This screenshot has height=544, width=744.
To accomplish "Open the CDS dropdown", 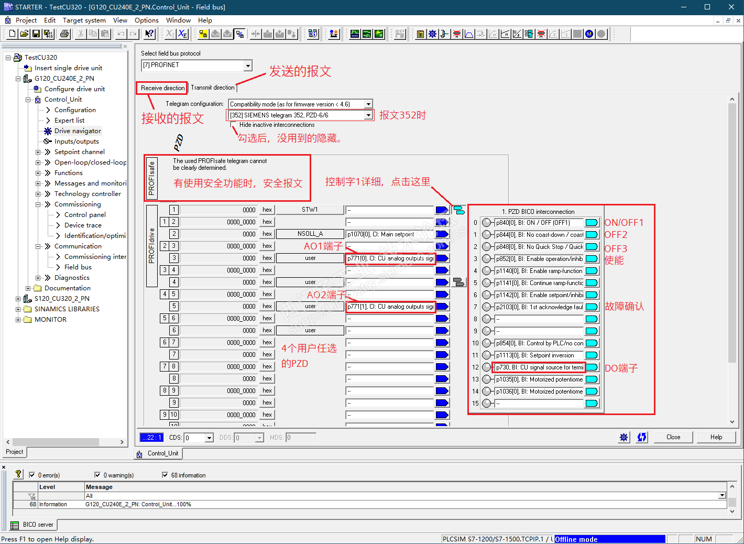I will click(x=209, y=438).
